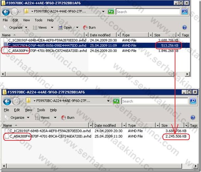201x172 pixels.
Task: Click size 2.245.506 KB in bottom window
Action: 176,136
